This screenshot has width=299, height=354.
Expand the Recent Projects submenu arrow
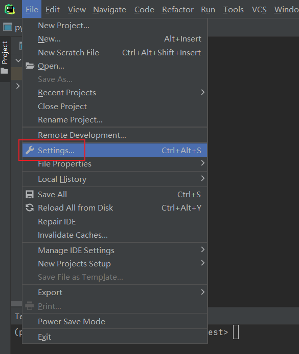[202, 92]
